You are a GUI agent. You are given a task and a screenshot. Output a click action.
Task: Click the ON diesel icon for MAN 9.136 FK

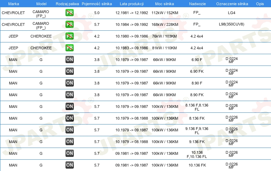tap(69, 141)
